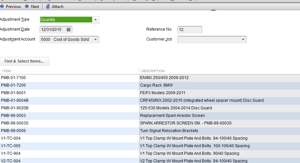Open the Adjustment Account dropdown arrow
This screenshot has height=163, width=300.
[x=95, y=40]
